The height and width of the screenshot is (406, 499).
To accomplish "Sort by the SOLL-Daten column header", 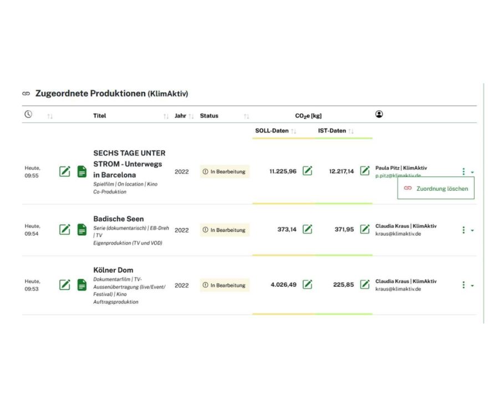I will (294, 131).
